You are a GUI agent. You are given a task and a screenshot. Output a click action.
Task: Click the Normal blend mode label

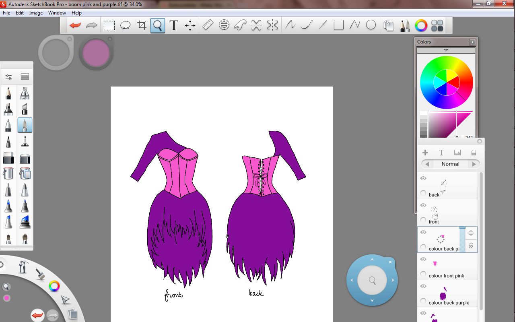pos(450,164)
